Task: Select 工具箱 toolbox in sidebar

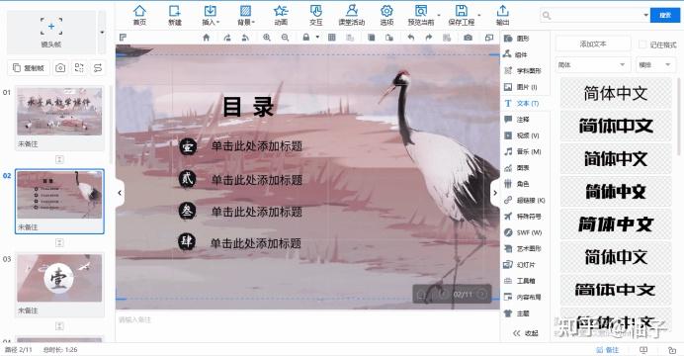Action: coord(520,281)
